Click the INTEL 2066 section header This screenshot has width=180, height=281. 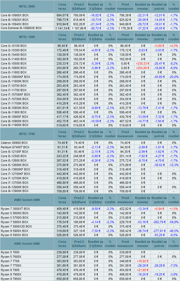click(27, 6)
